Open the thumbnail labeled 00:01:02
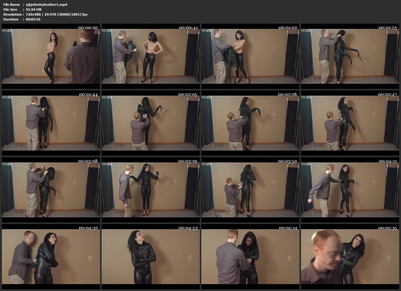Viewport: 401px width, 291px height. tap(250, 56)
